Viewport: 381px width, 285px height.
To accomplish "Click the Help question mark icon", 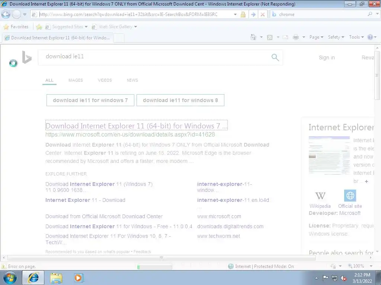I will pos(370,37).
